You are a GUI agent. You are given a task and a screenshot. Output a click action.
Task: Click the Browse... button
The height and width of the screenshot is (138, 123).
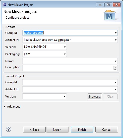(95, 97)
